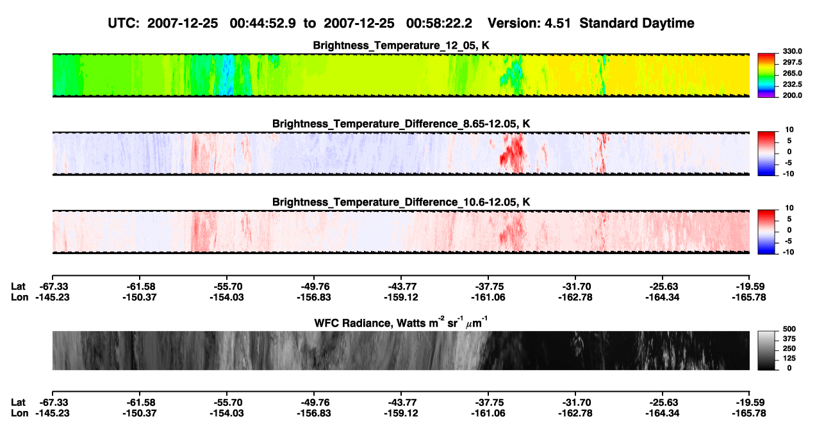833x427 pixels.
Task: Click the Brightness_Temperature_12_05, K panel title
Action: (401, 45)
